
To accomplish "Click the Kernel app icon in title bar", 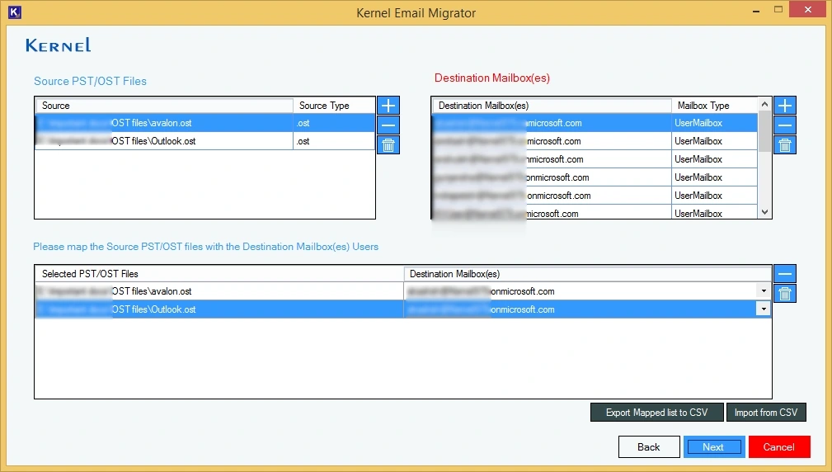I will click(x=15, y=12).
